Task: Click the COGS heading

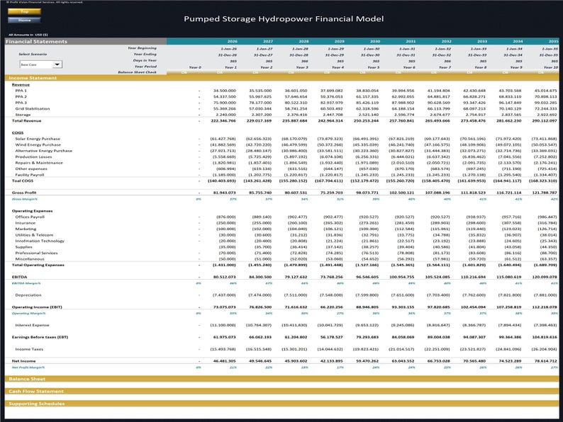Action: pos(18,132)
